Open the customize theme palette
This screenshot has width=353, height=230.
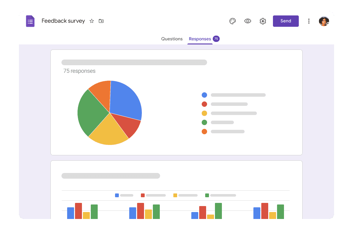[x=233, y=21]
